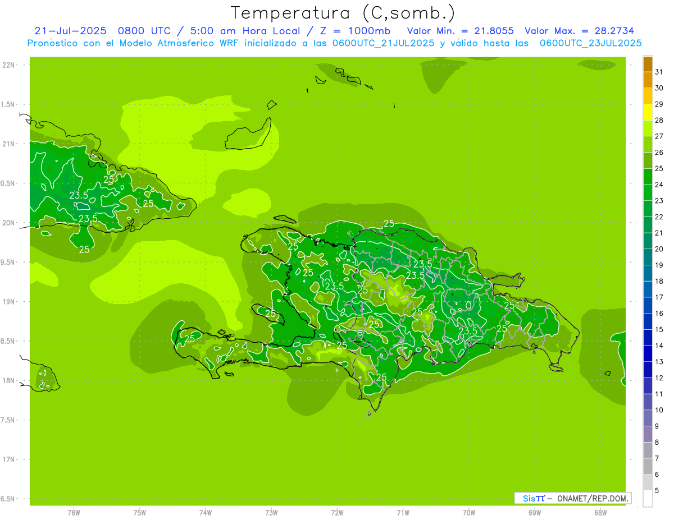Viewport: 674px width, 520px height.
Task: Click the blue swatch between 16 and 17
Action: pos(648,306)
